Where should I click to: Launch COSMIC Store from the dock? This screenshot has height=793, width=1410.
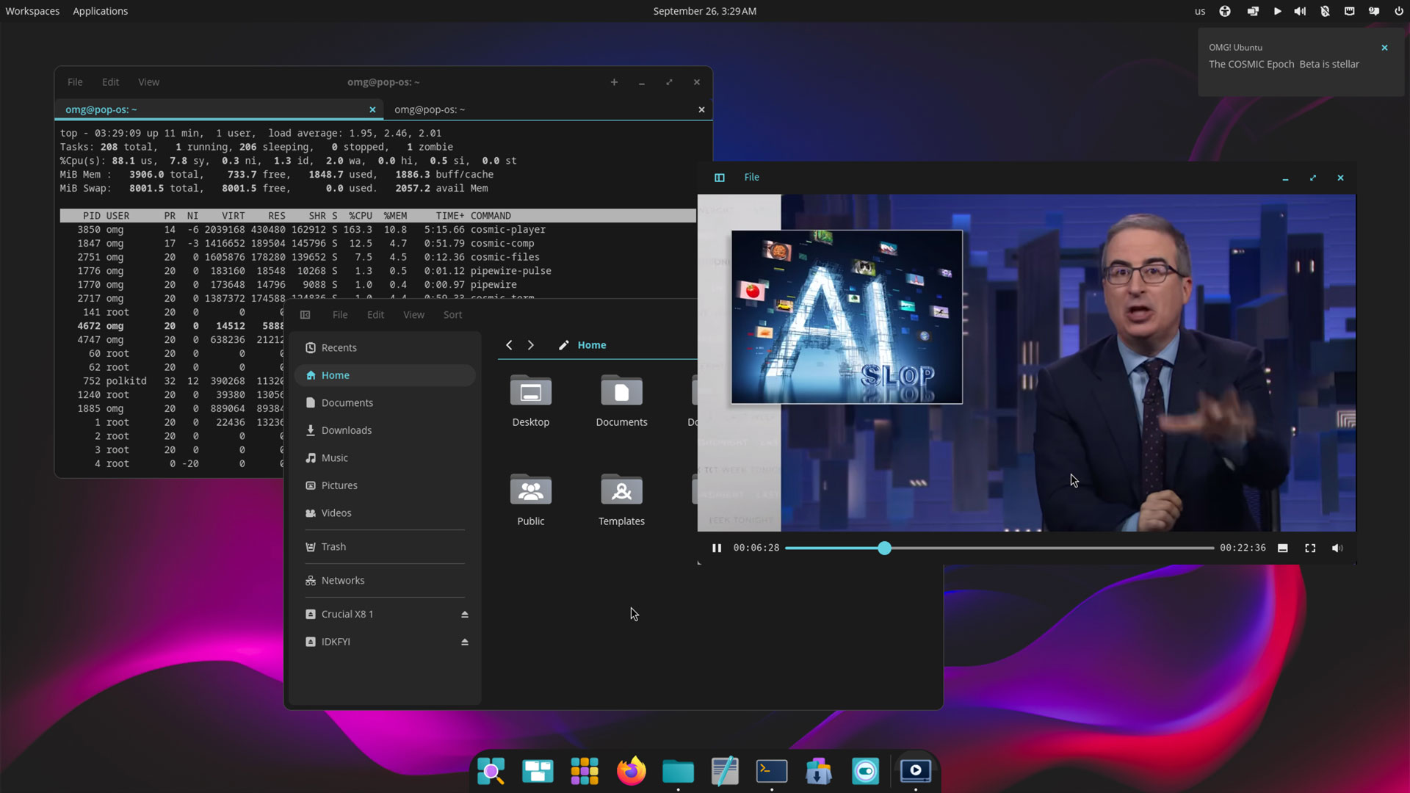818,771
